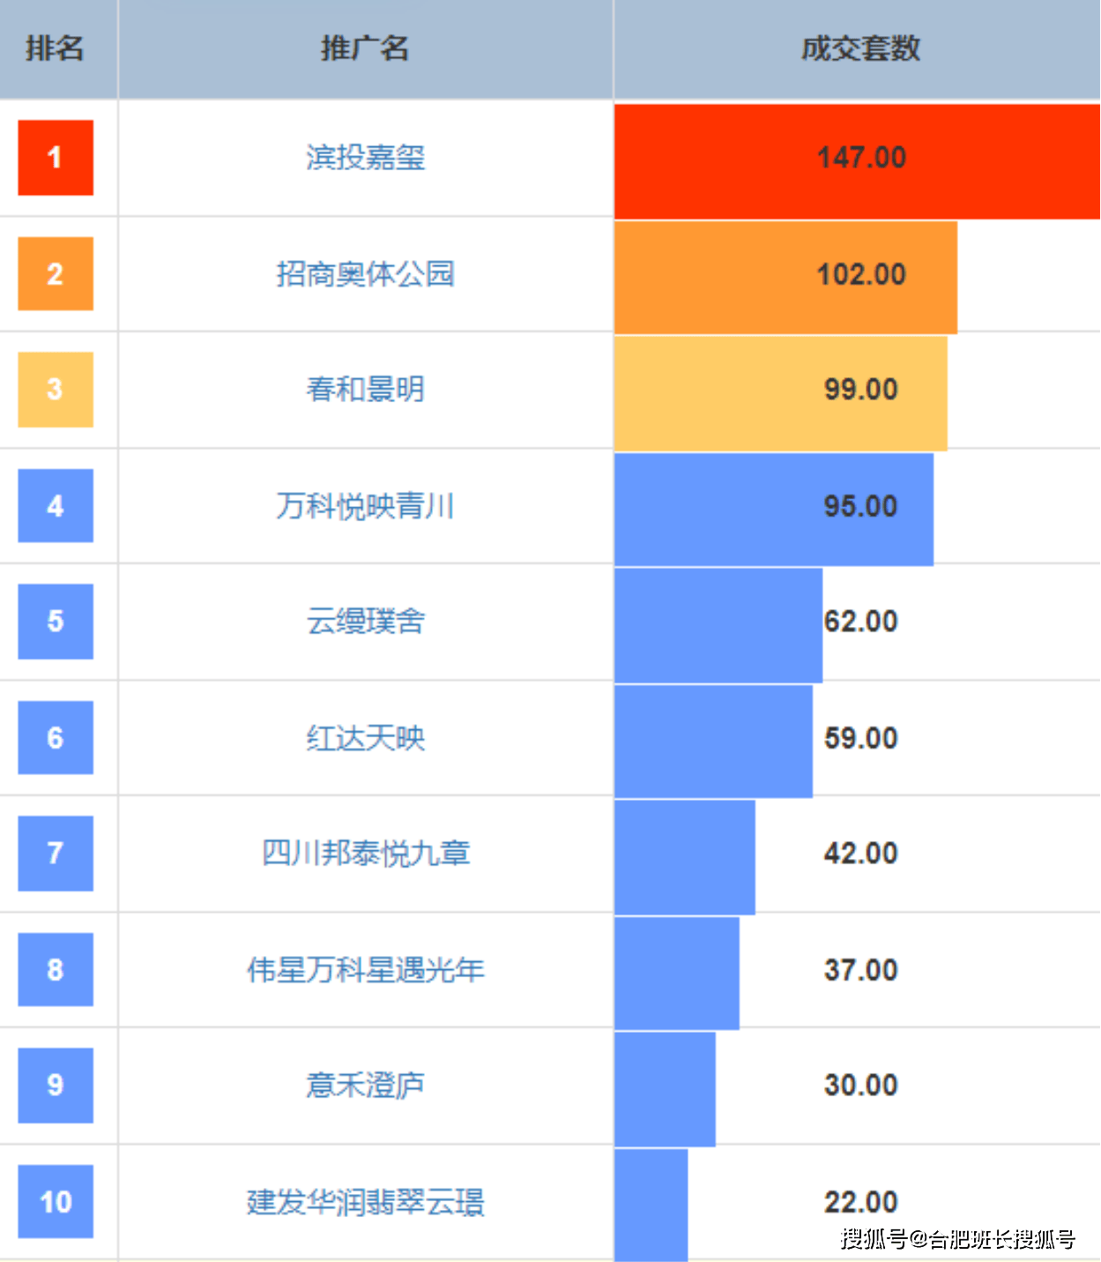Open the 招商奥体公园 project link
This screenshot has width=1101, height=1262.
pyautogui.click(x=365, y=274)
